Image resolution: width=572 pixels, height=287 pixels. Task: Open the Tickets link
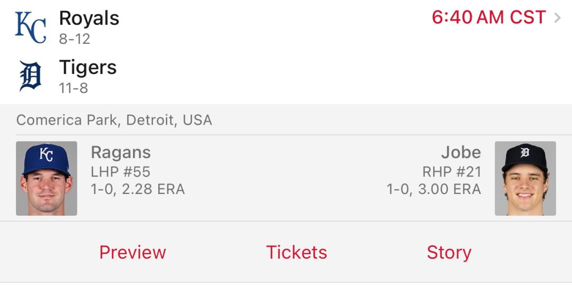pyautogui.click(x=297, y=252)
